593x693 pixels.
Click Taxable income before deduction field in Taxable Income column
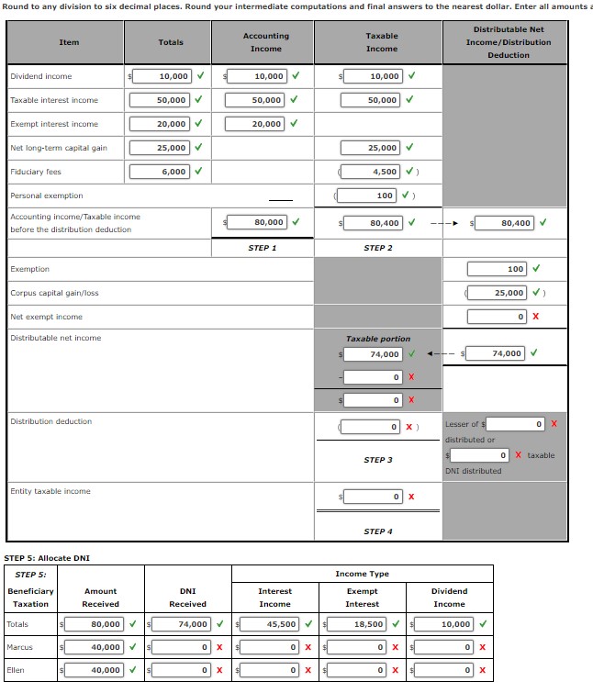pos(373,223)
